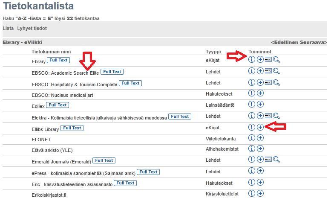The image size is (334, 201).
Task: Click ELONET plus icon
Action: tap(260, 138)
